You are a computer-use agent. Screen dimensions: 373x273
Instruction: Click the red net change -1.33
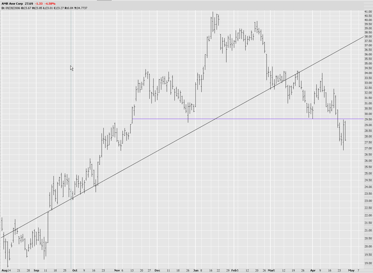39,4
